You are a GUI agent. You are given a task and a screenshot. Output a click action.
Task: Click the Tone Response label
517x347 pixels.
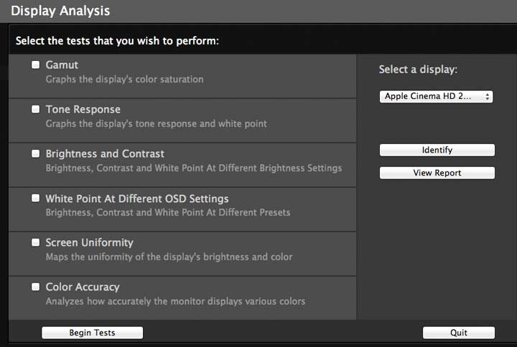83,109
